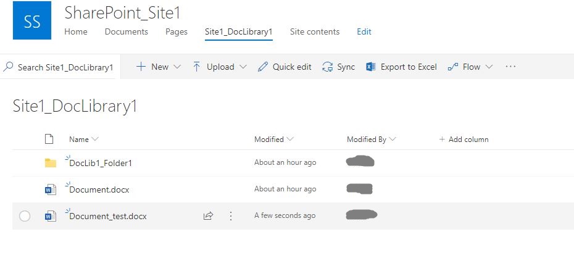Viewport: 574px width, 271px height.
Task: Click 'About an hour ago' for Document.docx
Action: coord(285,189)
